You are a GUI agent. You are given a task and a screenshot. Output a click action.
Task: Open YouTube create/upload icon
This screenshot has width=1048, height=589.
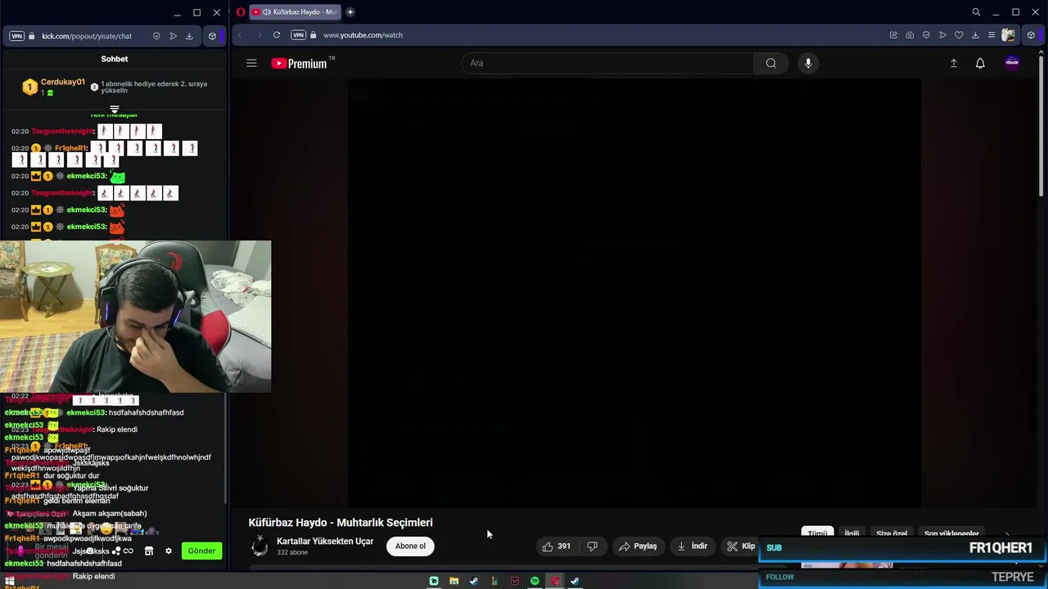pyautogui.click(x=954, y=63)
